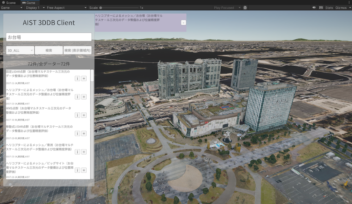Select the ヘリコプターによるメッシュ／お台場 result title in list
Viewport: 352px width, 204px height.
click(x=40, y=94)
